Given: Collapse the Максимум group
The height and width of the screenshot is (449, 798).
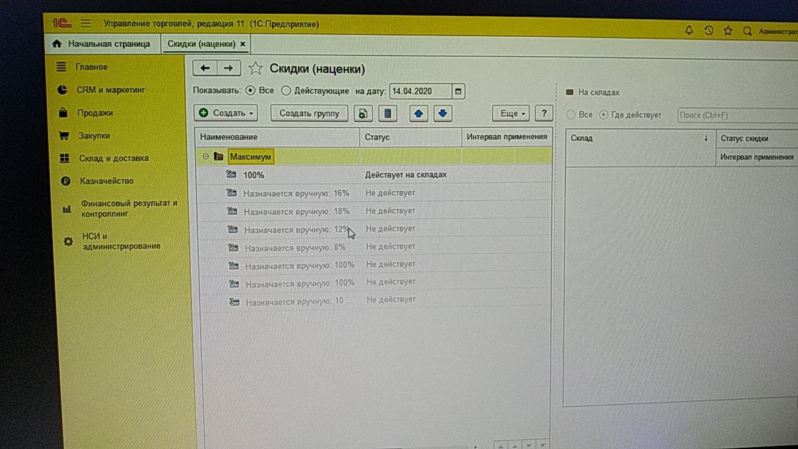Looking at the screenshot, I should coord(205,157).
